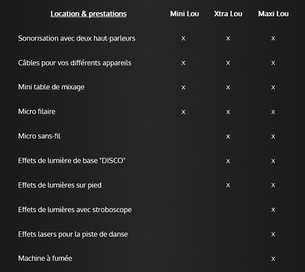Click Xtra Lou x mark for lumières sur pied

coord(228,185)
